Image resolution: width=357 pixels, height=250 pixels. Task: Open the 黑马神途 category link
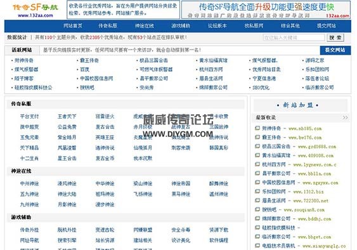(x=181, y=194)
